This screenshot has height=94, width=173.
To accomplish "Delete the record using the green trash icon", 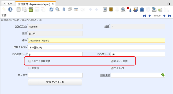I will coord(31,10).
